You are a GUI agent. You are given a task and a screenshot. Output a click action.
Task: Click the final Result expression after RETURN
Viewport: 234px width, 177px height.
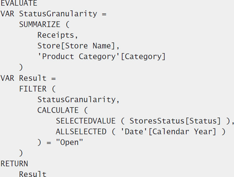point(32,174)
